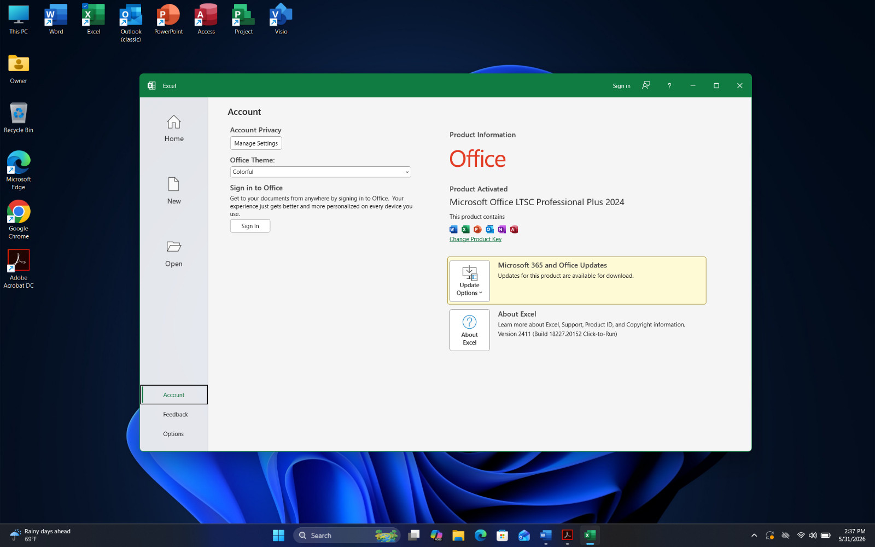The image size is (875, 547).
Task: Open the Update Options dropdown button
Action: (x=470, y=281)
